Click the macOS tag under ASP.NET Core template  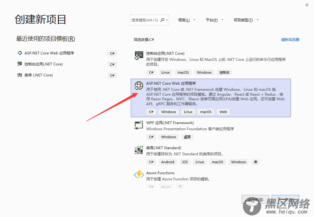(206, 112)
